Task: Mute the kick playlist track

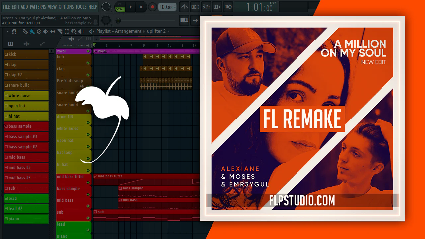Action: (88, 63)
